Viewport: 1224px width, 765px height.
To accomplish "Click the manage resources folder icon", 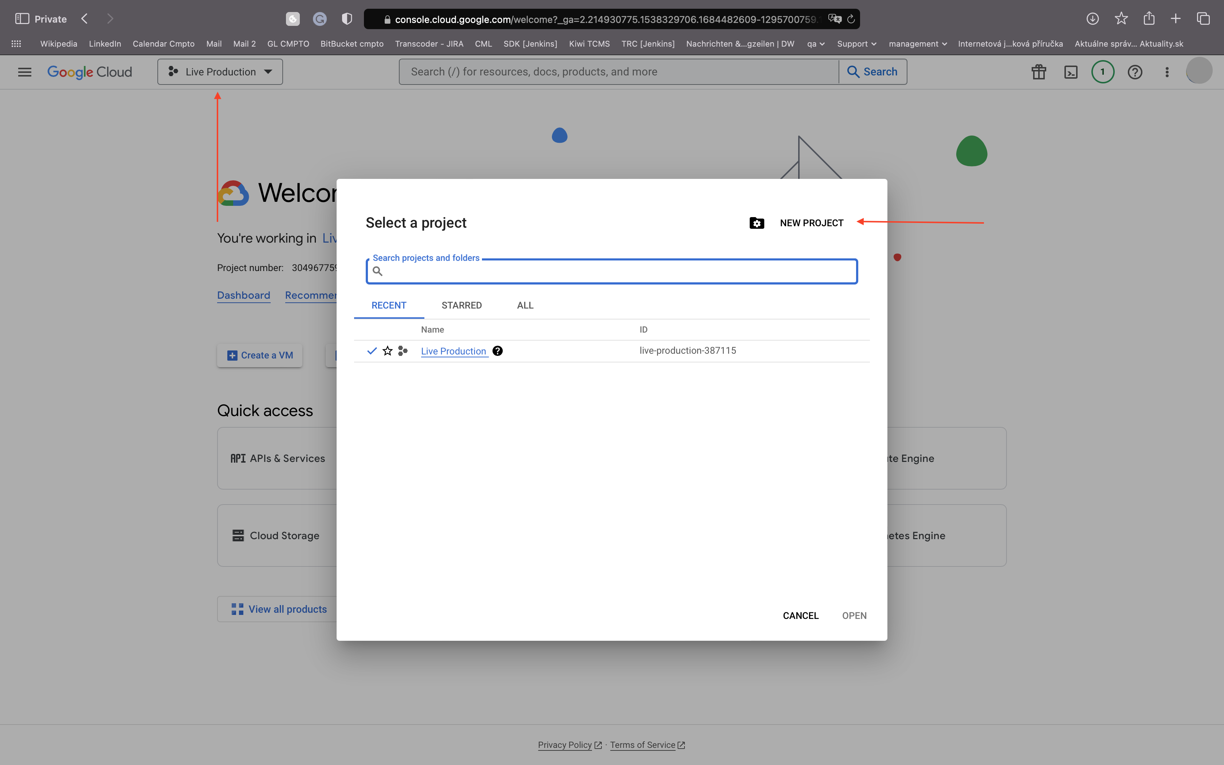I will pyautogui.click(x=757, y=223).
